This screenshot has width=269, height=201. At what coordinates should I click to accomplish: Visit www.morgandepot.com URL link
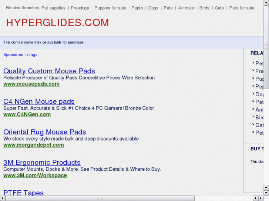click(34, 145)
